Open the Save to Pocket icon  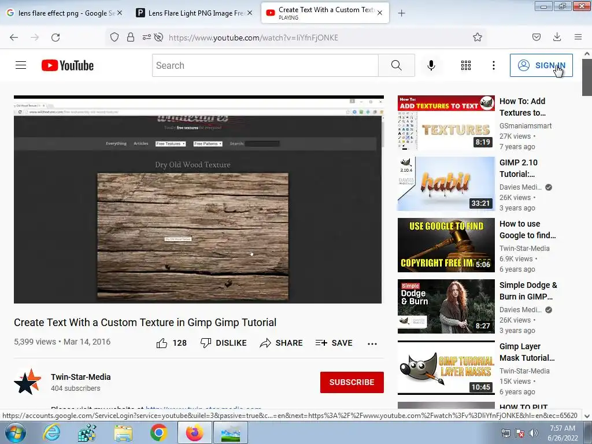point(536,37)
